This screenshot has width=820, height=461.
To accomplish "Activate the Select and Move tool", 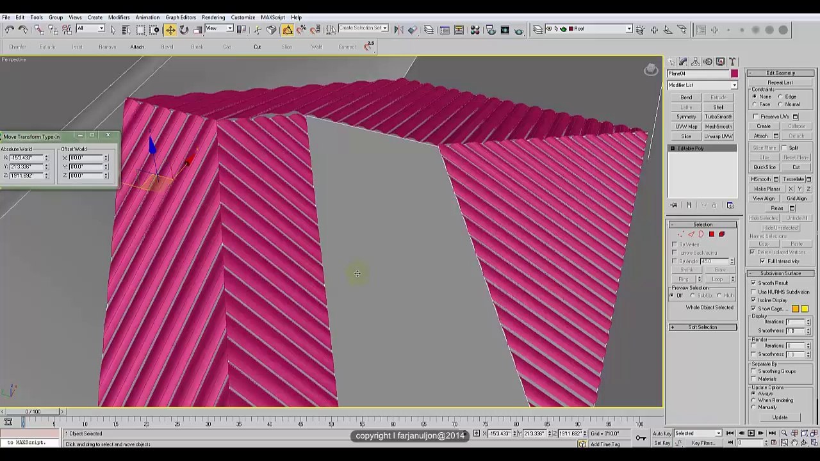I will (x=170, y=29).
